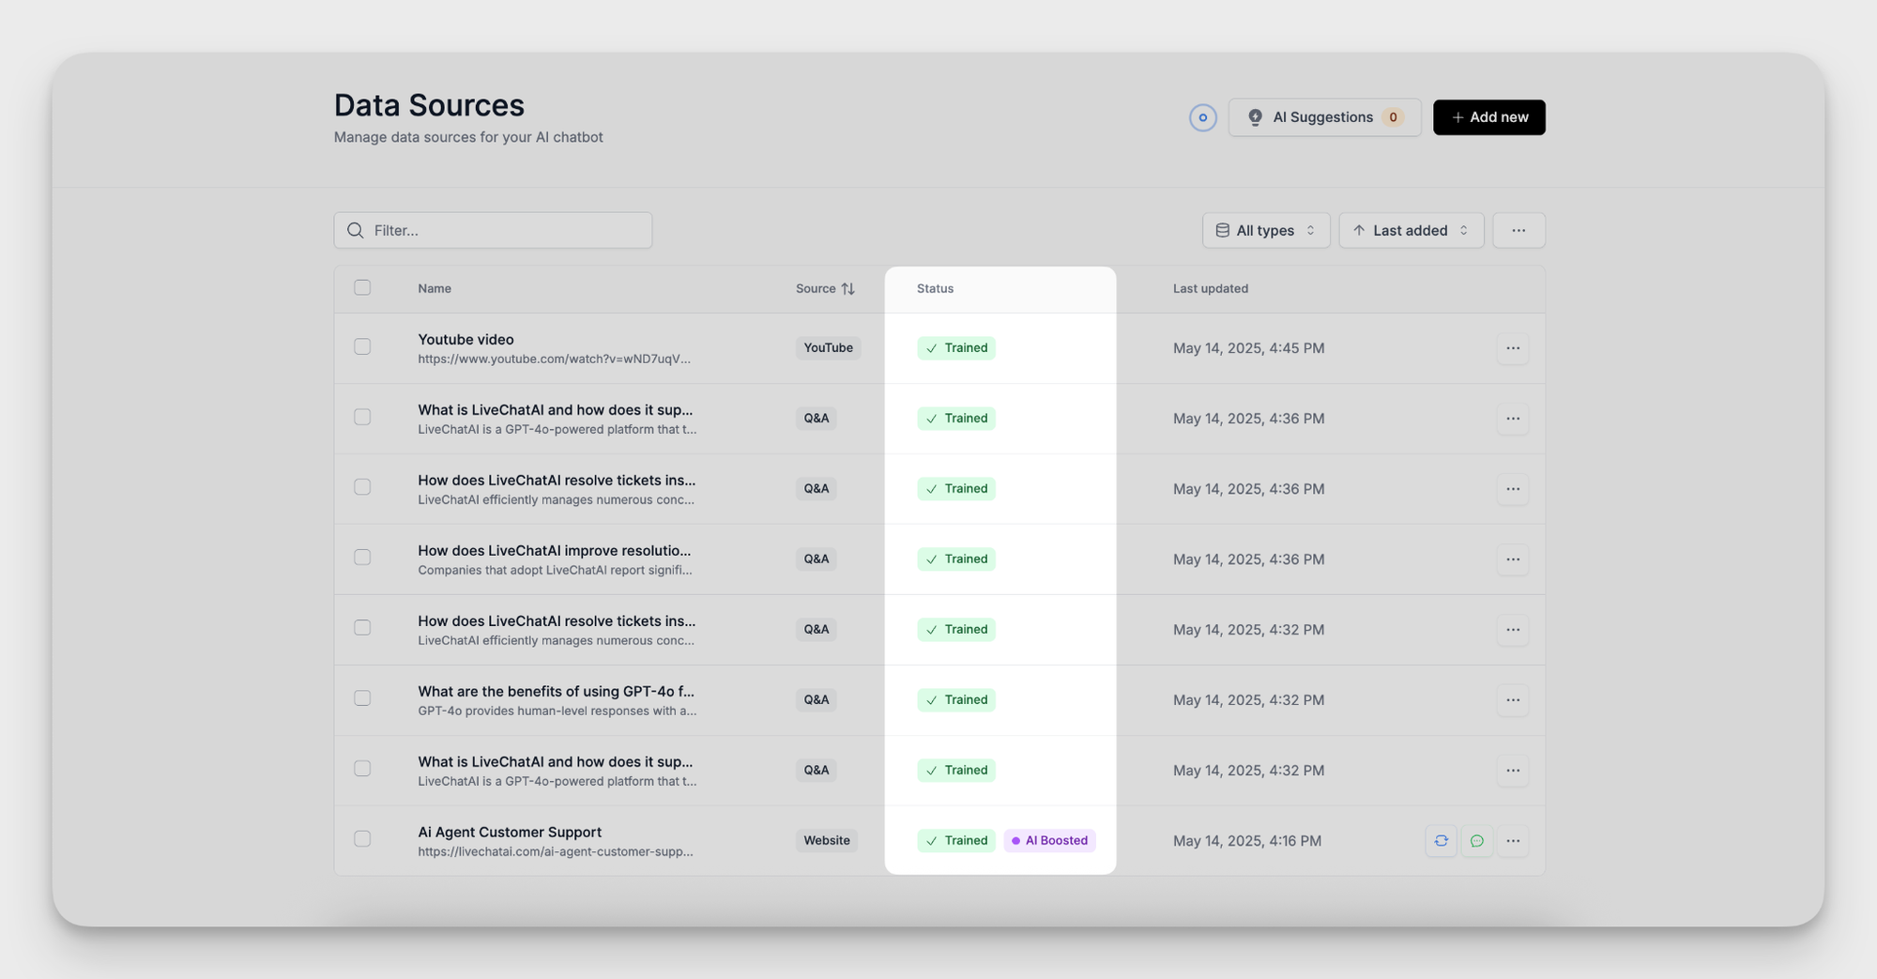Click the refresh icon on Ai Agent Customer Support row

click(x=1441, y=841)
